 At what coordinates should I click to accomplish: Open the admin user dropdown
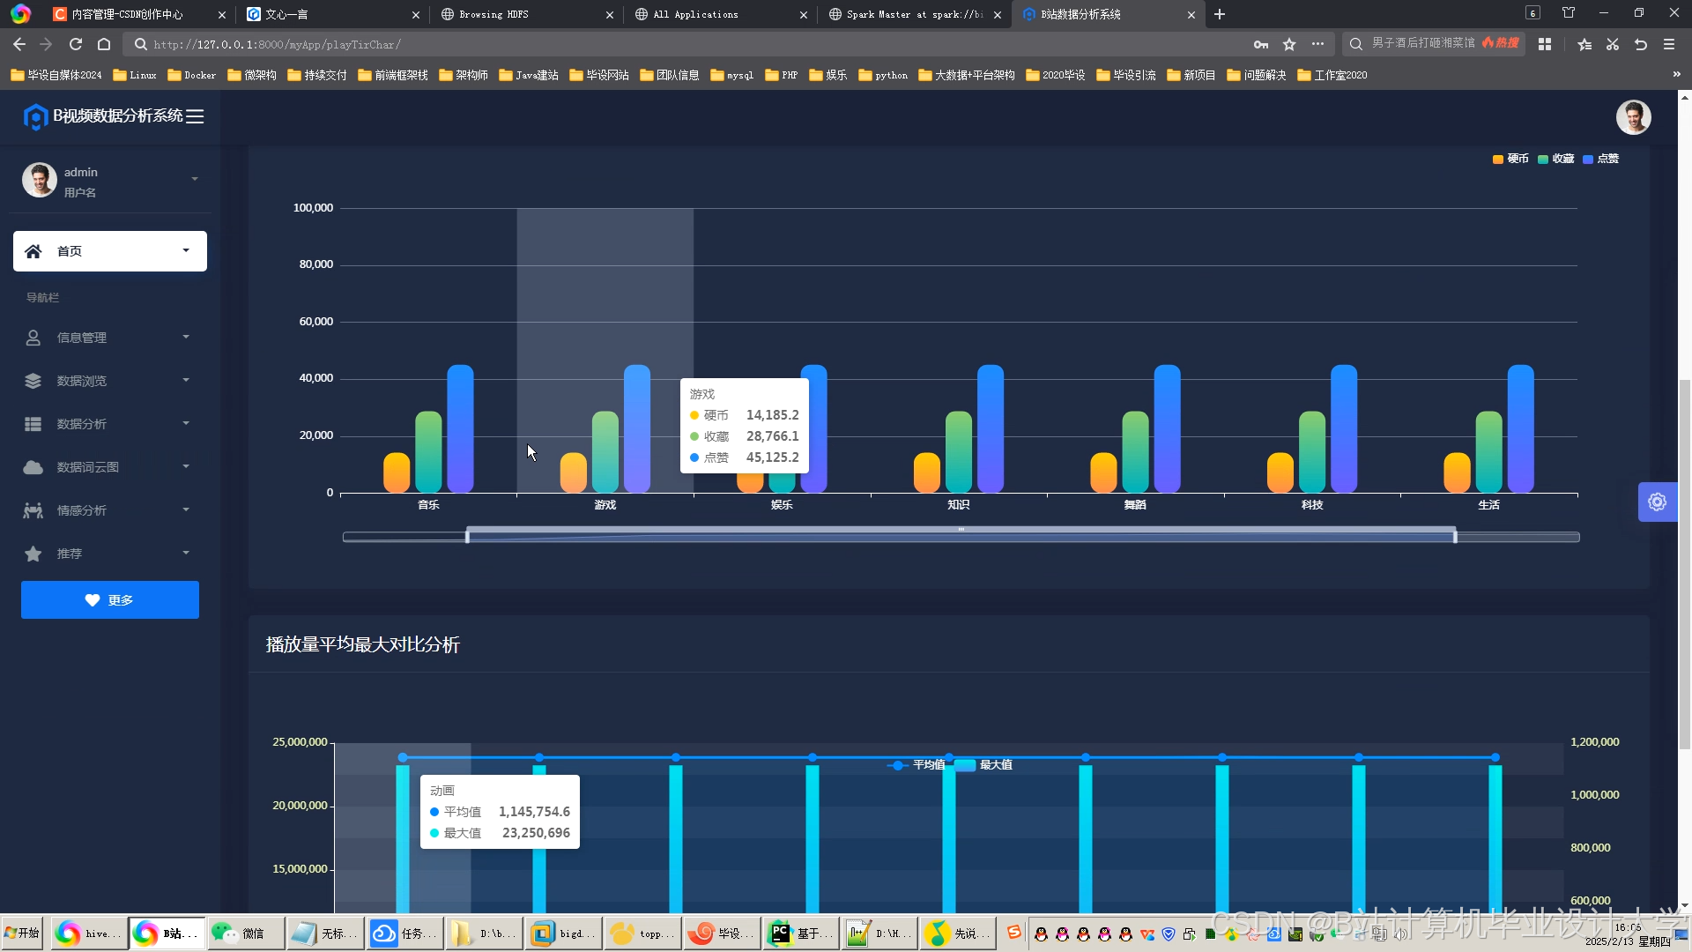tap(194, 180)
